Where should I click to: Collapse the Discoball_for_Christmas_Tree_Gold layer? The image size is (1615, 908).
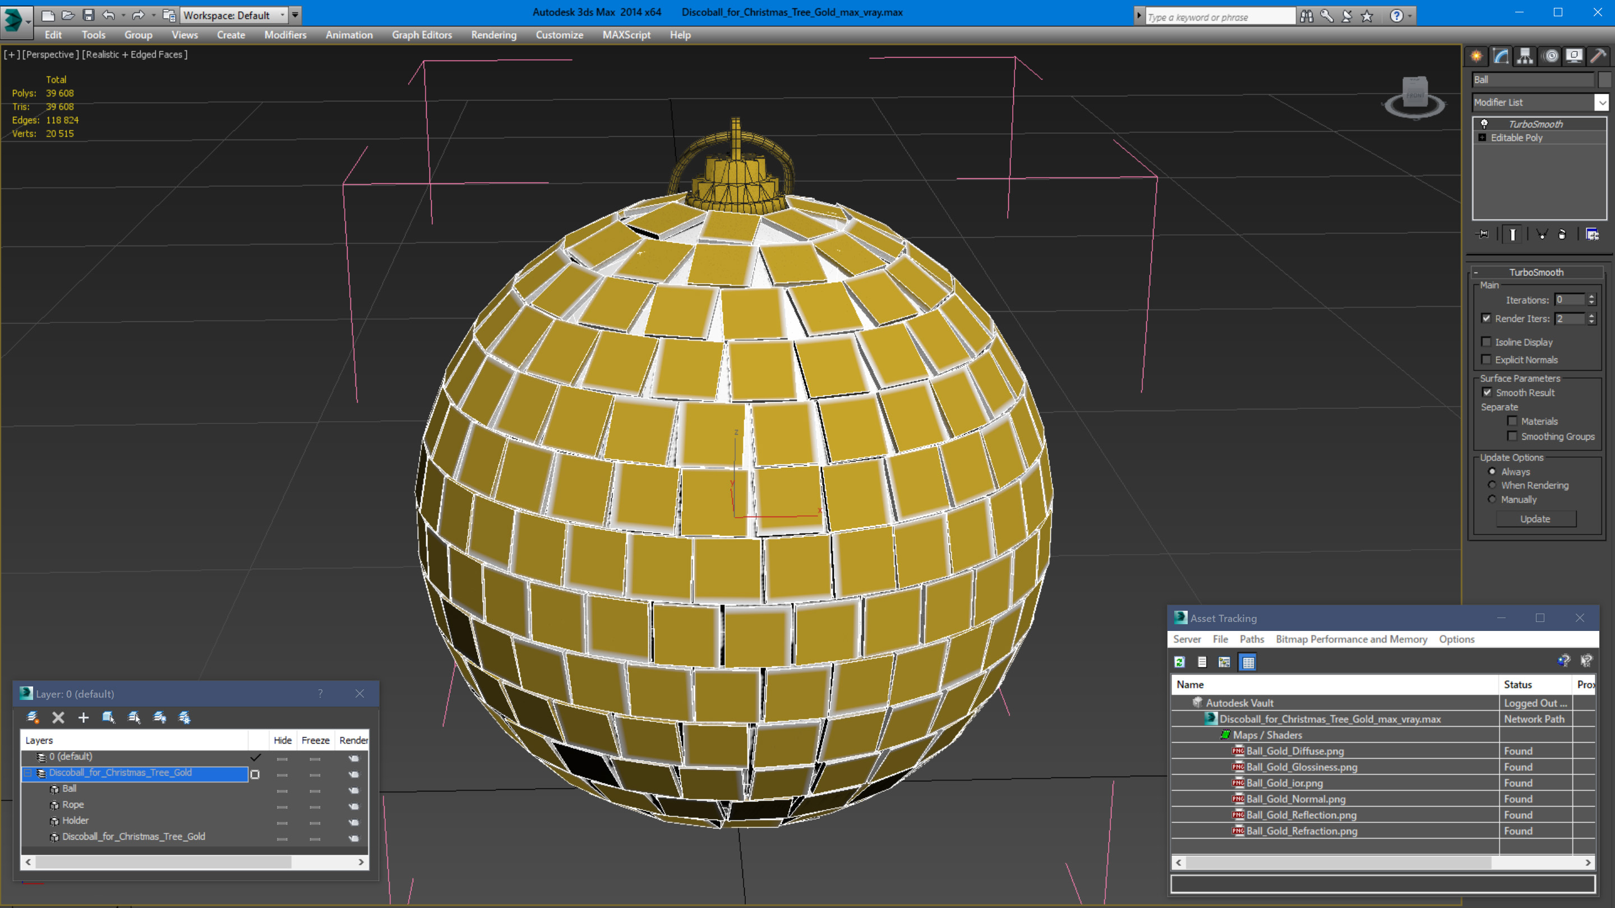point(27,773)
